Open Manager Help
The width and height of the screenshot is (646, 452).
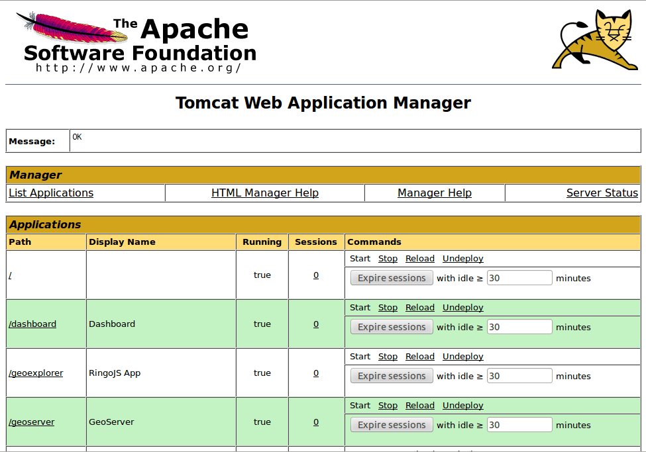pos(434,193)
